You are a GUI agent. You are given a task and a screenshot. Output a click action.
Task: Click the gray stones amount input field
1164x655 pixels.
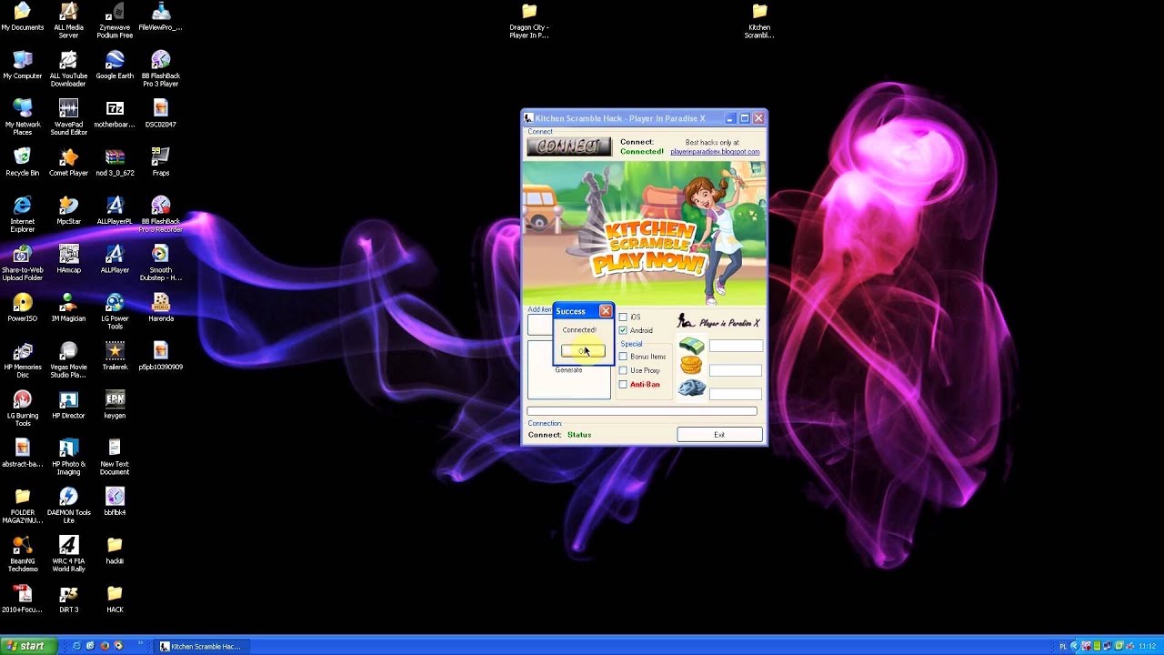tap(736, 394)
